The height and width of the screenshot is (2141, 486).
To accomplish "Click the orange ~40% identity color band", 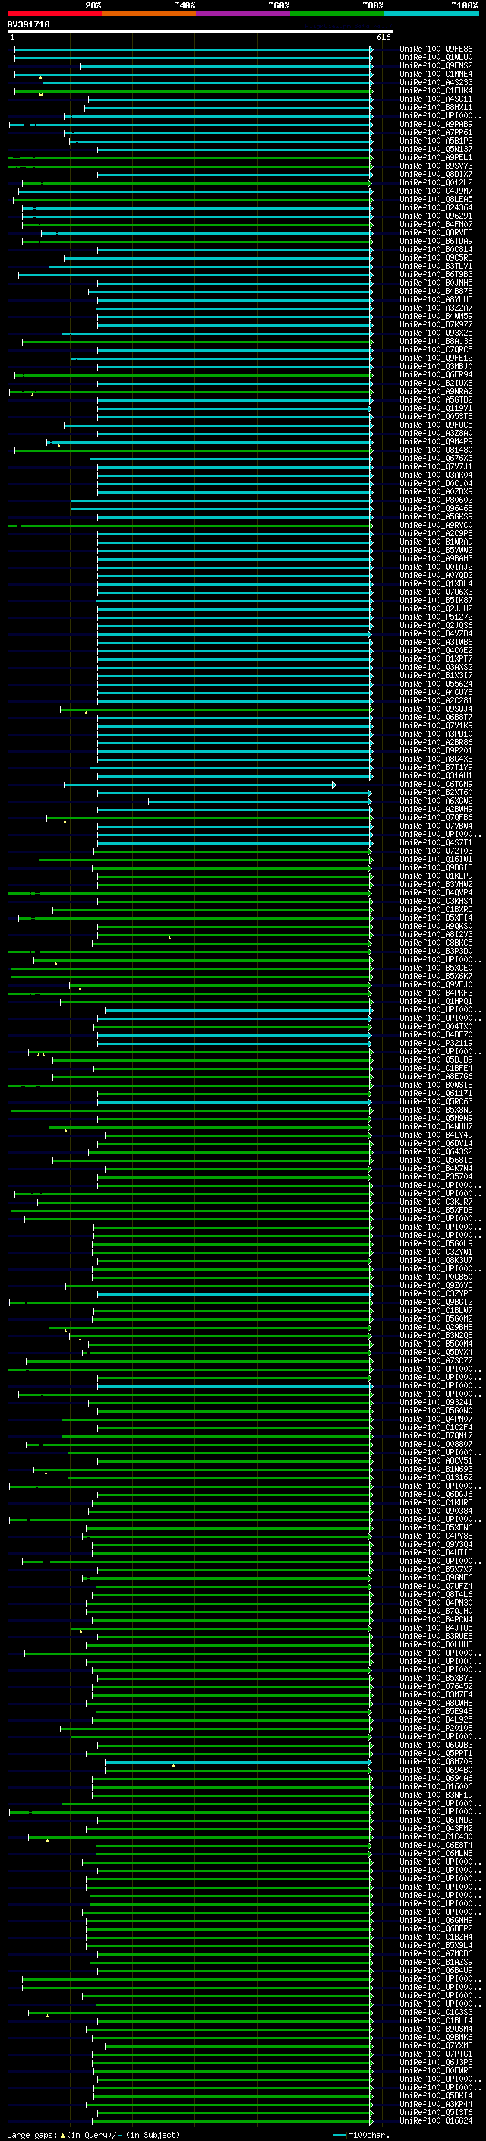I will [x=149, y=14].
